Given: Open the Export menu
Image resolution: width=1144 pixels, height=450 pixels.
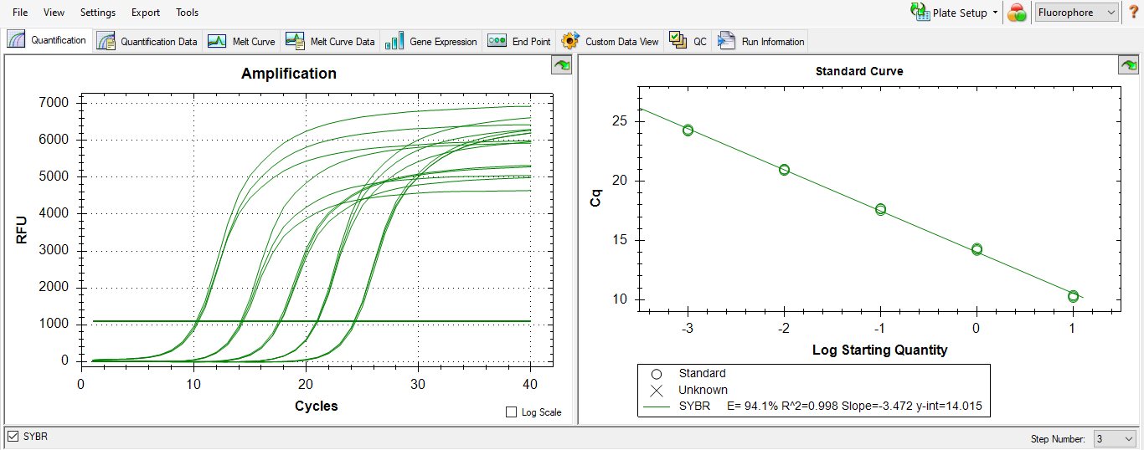Looking at the screenshot, I should point(146,13).
